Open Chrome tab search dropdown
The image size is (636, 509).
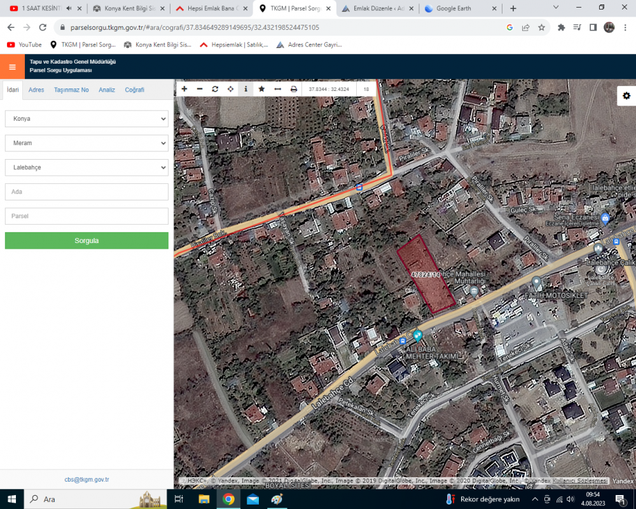tap(556, 8)
